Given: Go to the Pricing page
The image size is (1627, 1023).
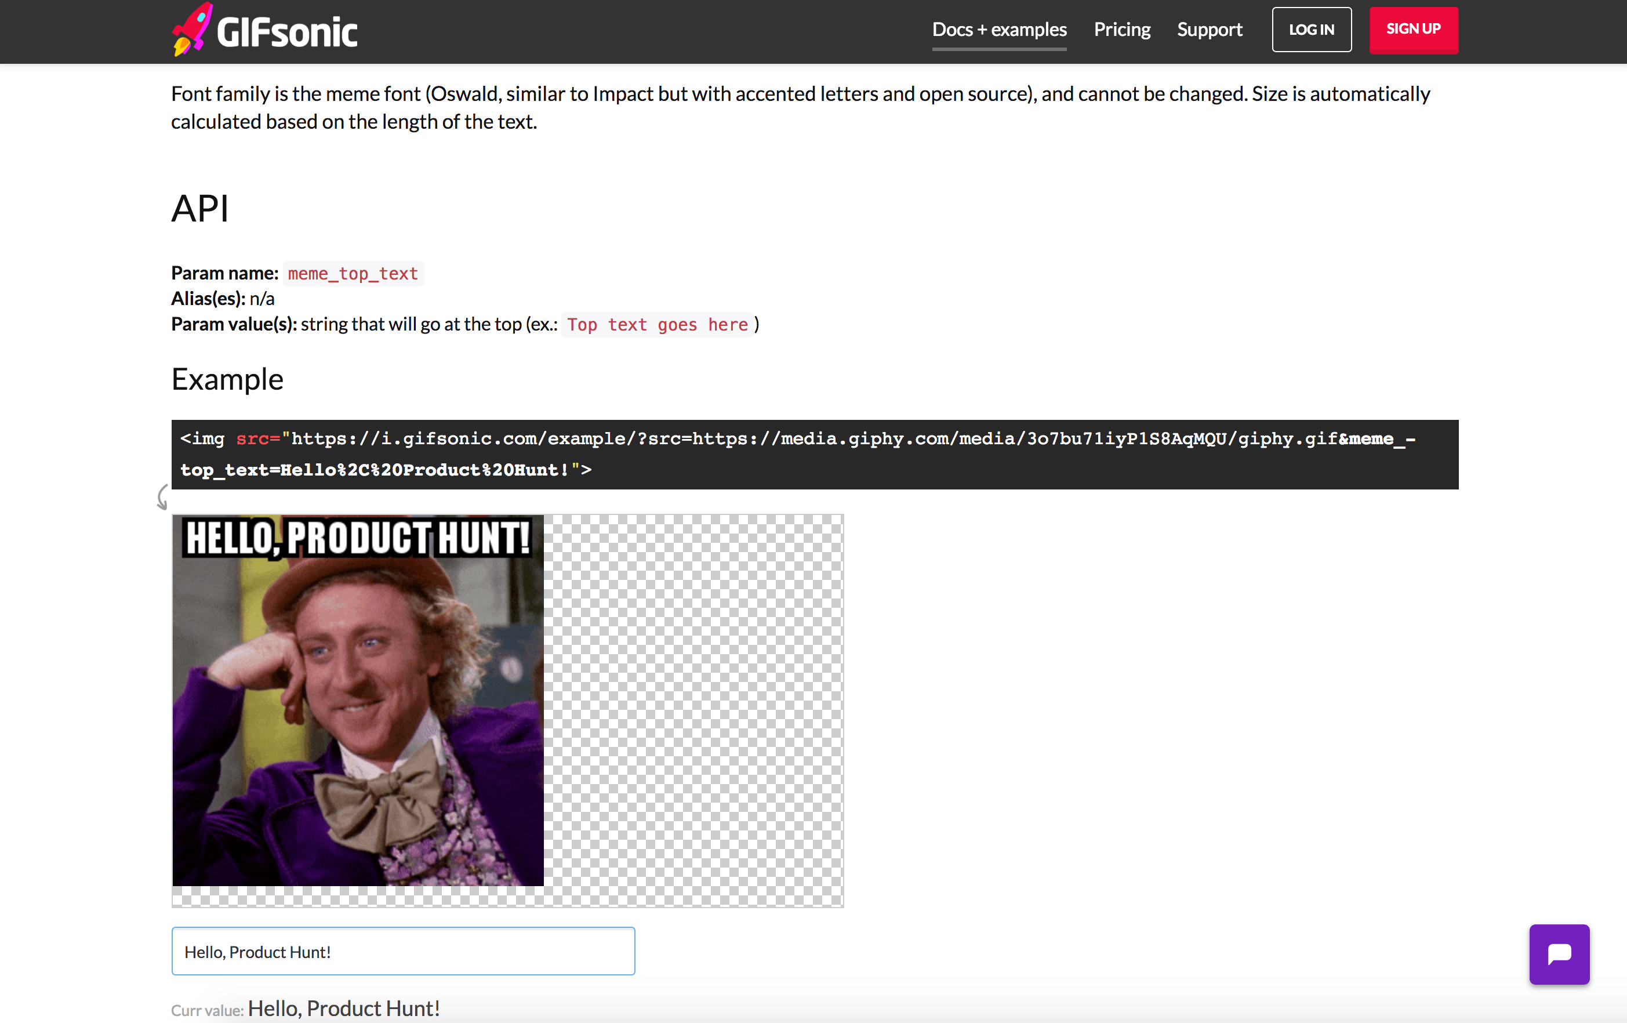Looking at the screenshot, I should click(x=1121, y=30).
